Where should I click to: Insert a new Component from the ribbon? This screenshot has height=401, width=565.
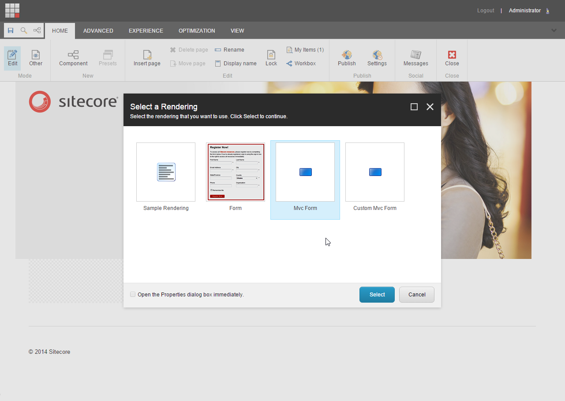(73, 58)
